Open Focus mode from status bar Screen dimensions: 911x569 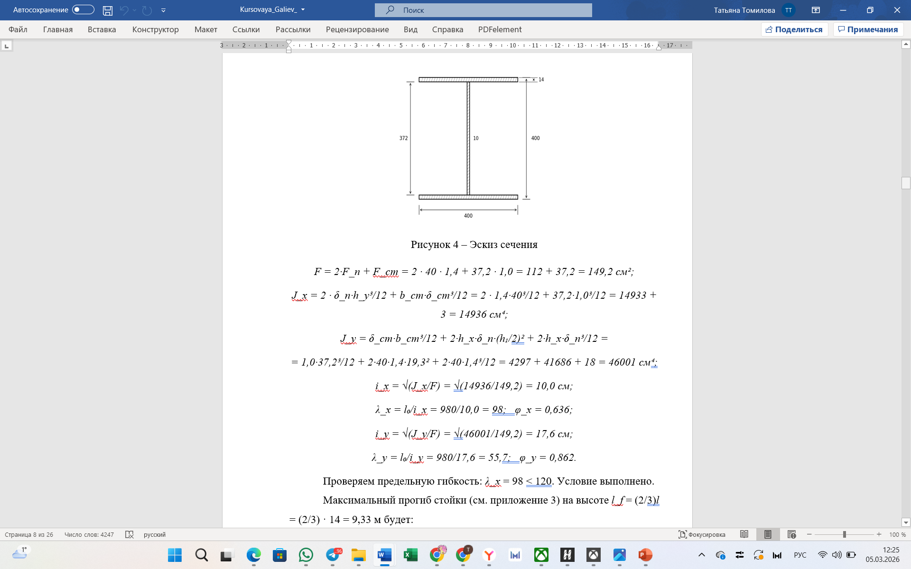pyautogui.click(x=702, y=534)
